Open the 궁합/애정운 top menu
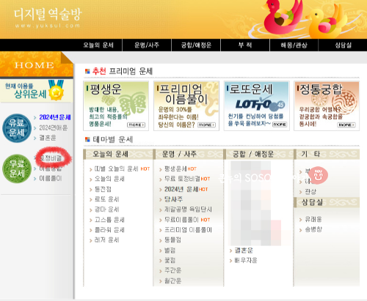The width and height of the screenshot is (367, 301). click(196, 45)
